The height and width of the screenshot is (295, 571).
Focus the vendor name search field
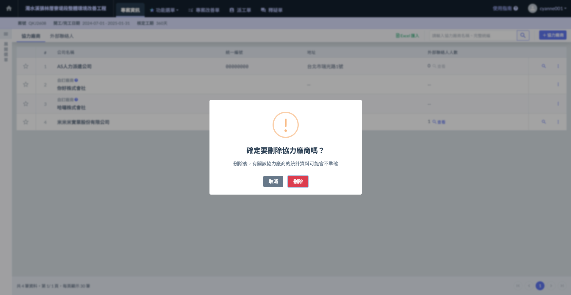pyautogui.click(x=473, y=36)
